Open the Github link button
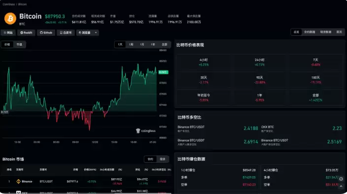347x194 pixels. [x=46, y=32]
